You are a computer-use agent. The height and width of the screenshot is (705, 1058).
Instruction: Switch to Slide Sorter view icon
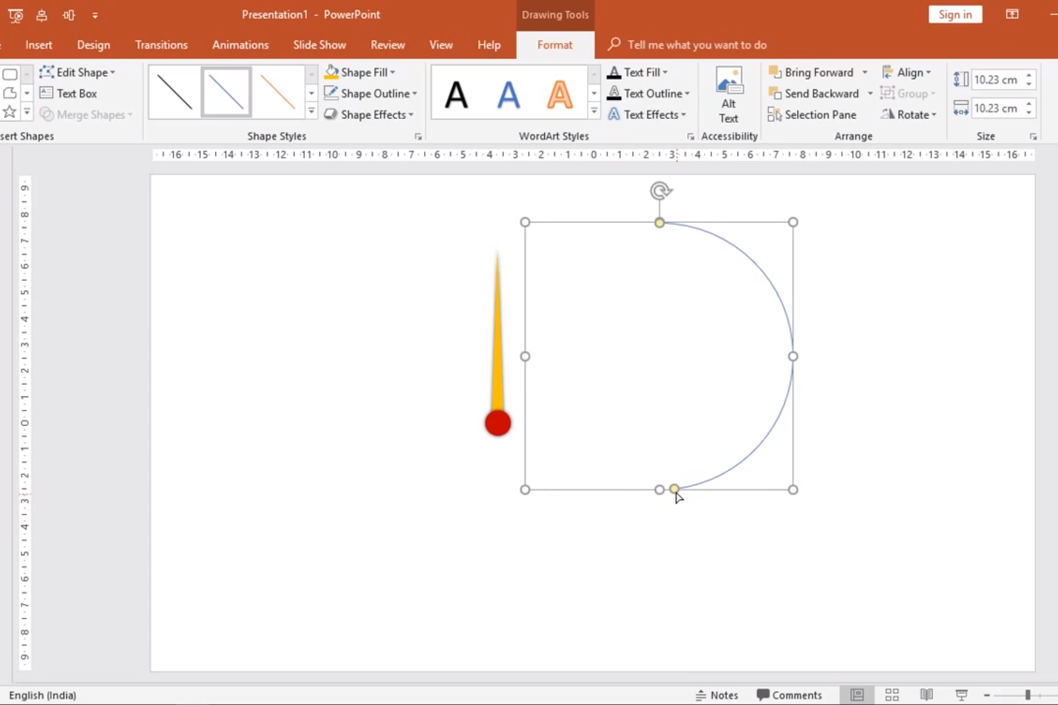[891, 695]
